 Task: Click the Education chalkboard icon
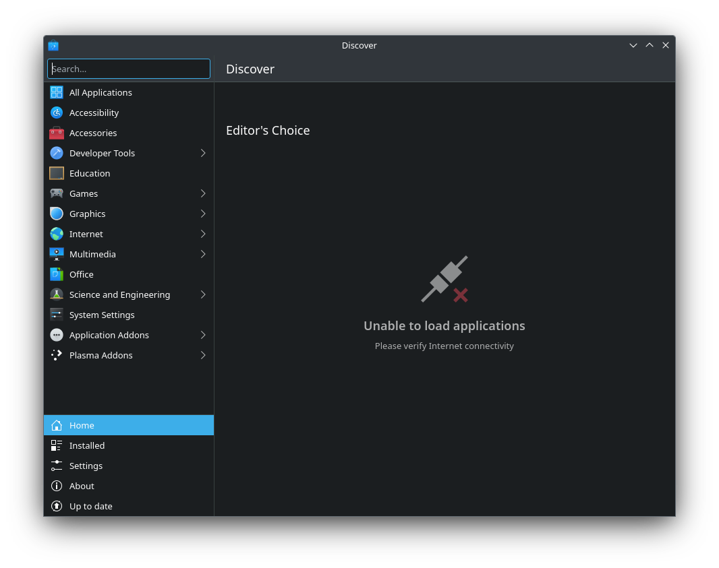pos(57,173)
